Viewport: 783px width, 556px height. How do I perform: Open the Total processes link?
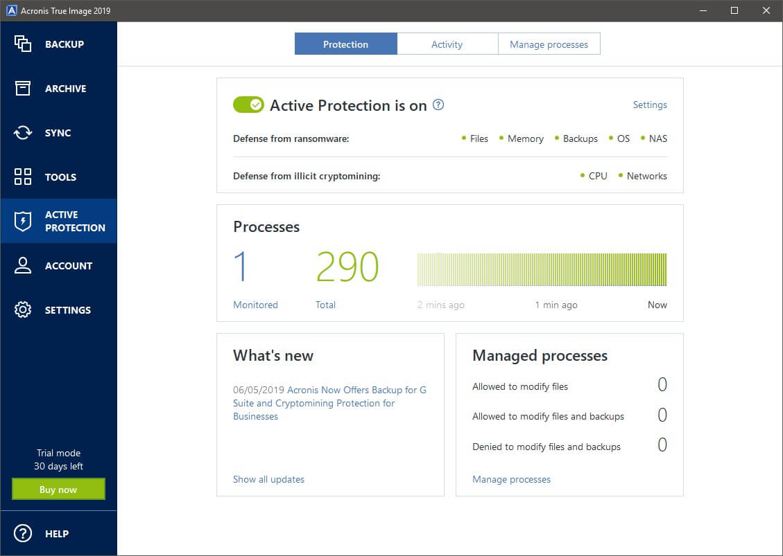point(325,305)
